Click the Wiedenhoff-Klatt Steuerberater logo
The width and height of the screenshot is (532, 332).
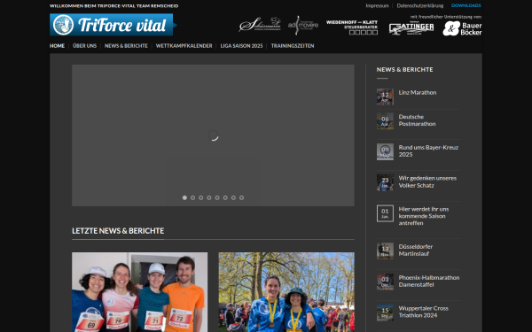click(352, 27)
